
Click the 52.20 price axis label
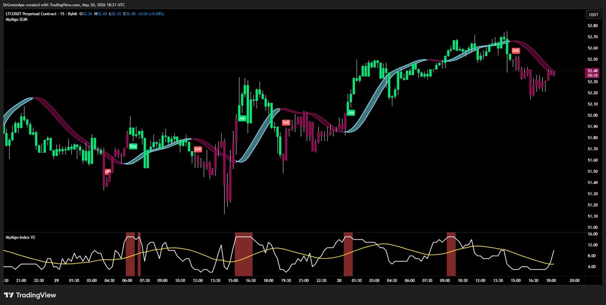[593, 93]
